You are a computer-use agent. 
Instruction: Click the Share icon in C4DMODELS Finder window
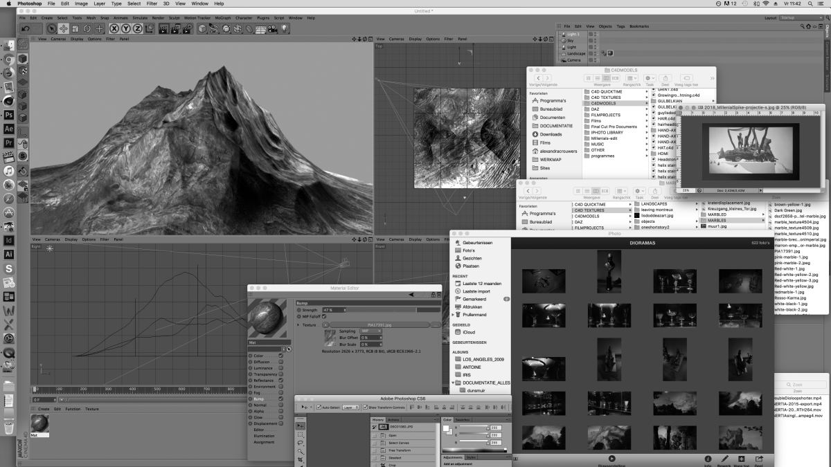[x=665, y=78]
